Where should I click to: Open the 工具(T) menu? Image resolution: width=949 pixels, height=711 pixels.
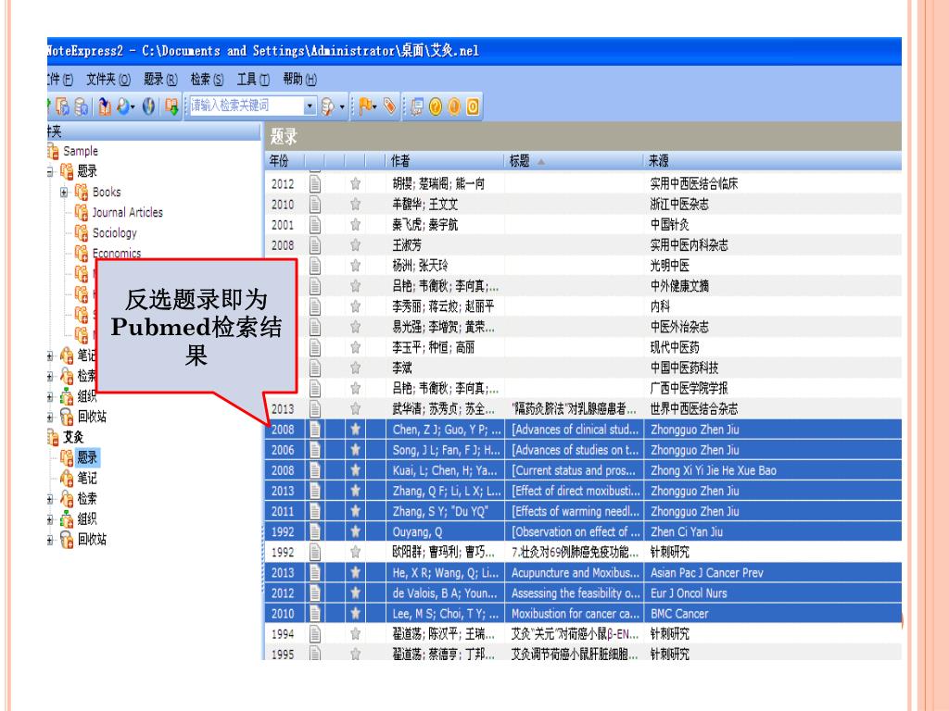[x=253, y=80]
